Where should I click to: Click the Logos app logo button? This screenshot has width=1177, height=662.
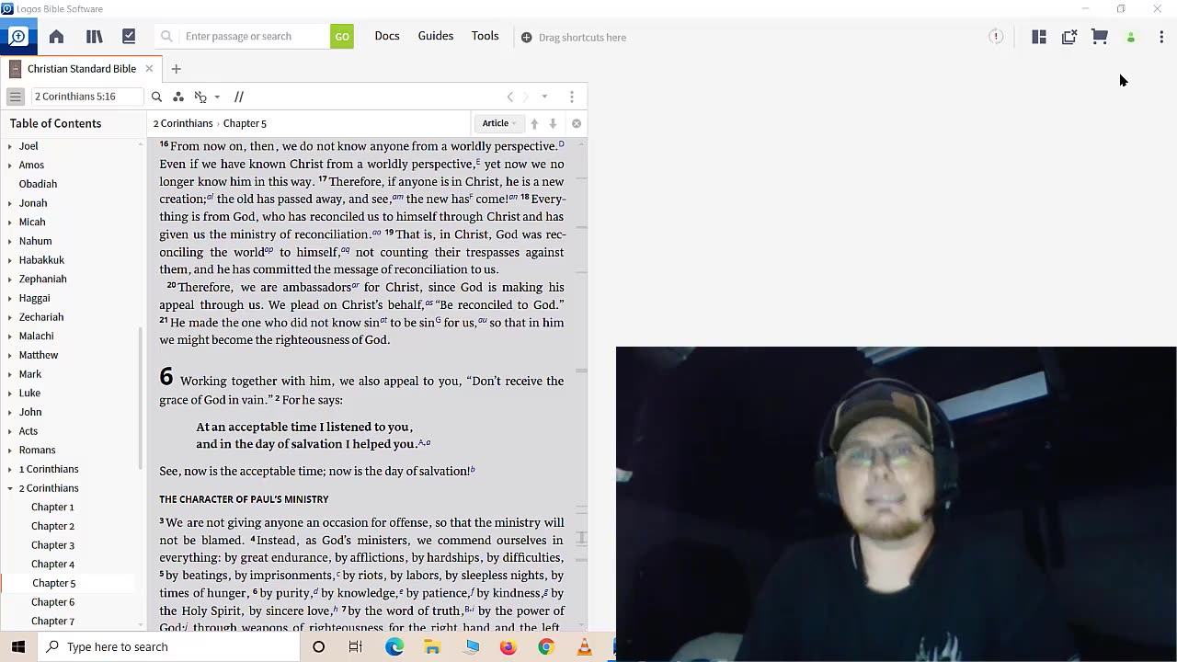click(x=17, y=37)
